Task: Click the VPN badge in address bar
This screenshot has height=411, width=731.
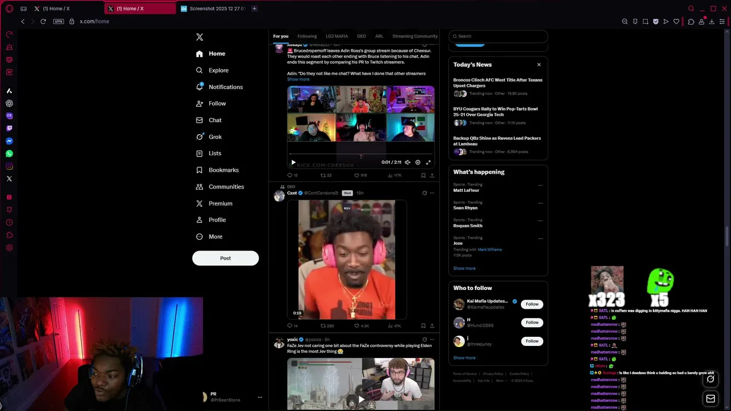Action: (58, 21)
